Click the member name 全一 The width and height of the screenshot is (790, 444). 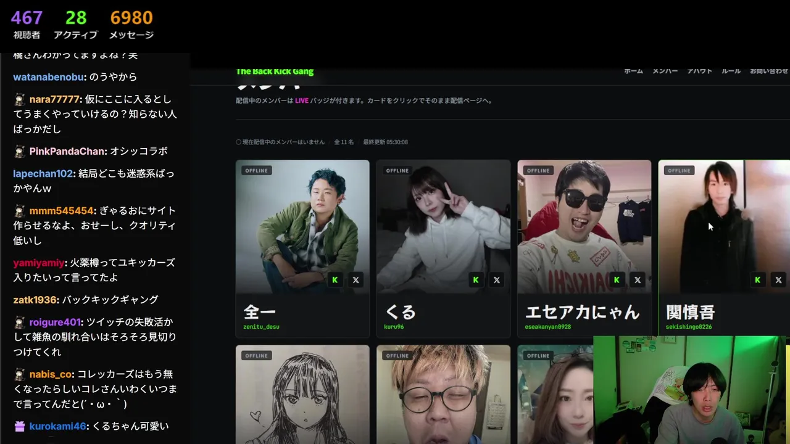click(x=260, y=312)
